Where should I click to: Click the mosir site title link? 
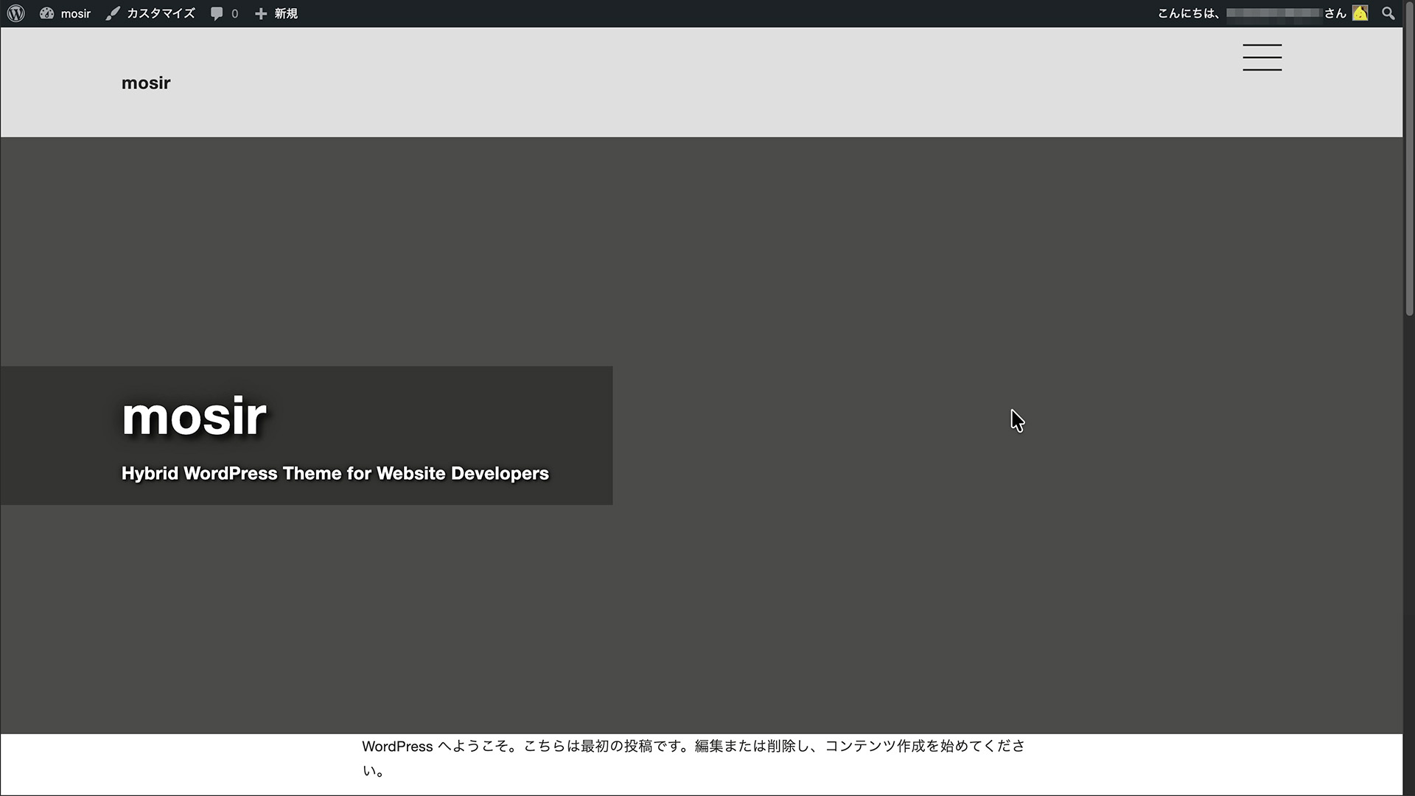click(x=145, y=82)
